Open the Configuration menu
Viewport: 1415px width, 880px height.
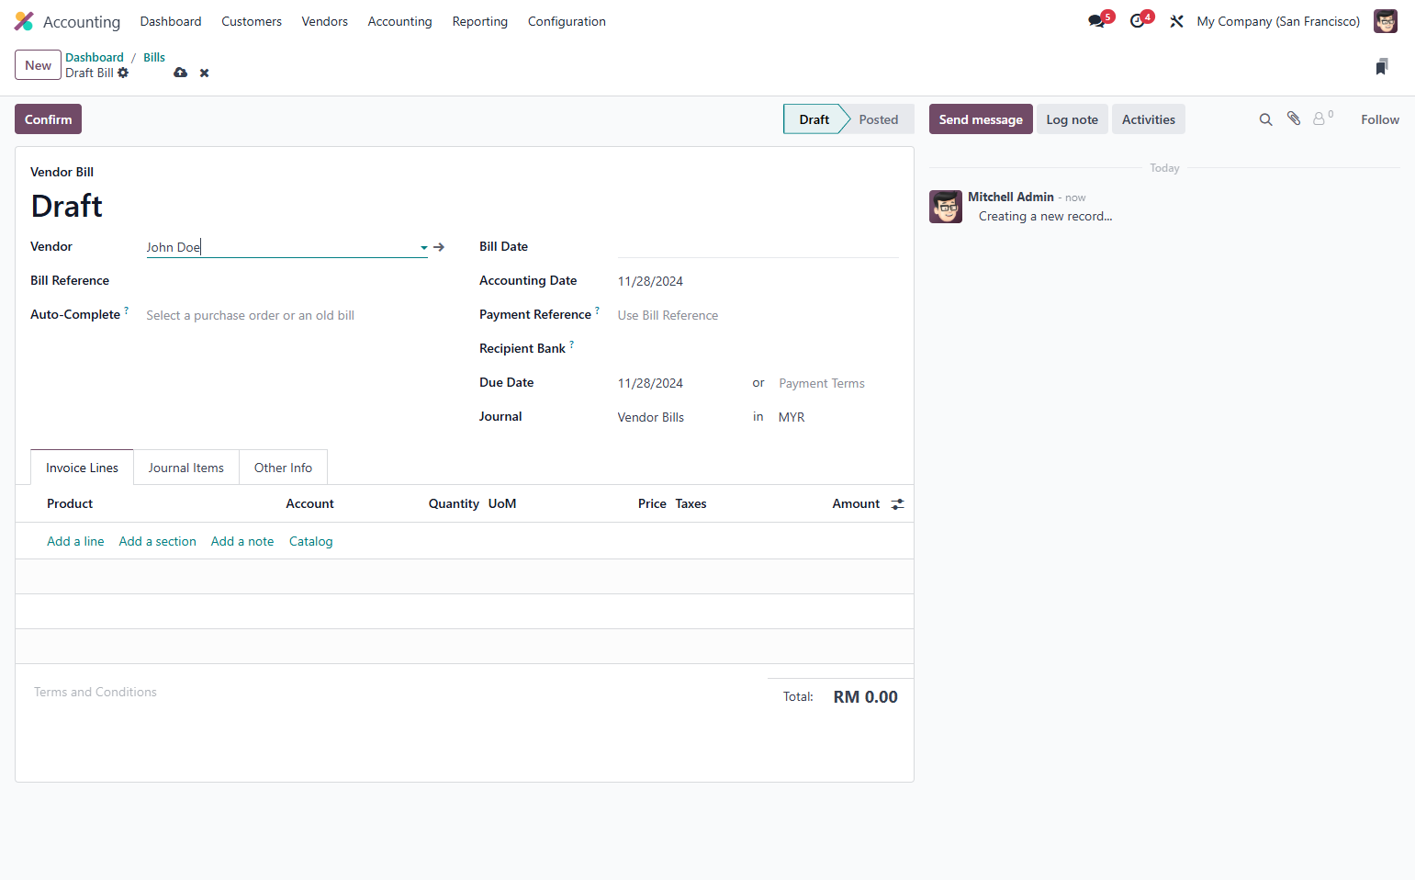click(x=567, y=21)
